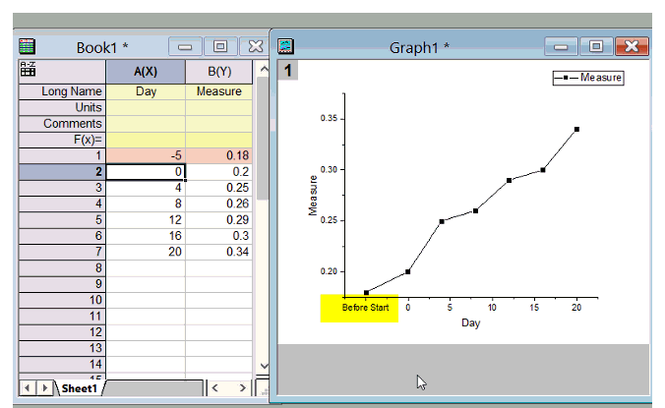The image size is (665, 408).
Task: Click X-axis tick label 20
Action: (x=575, y=308)
